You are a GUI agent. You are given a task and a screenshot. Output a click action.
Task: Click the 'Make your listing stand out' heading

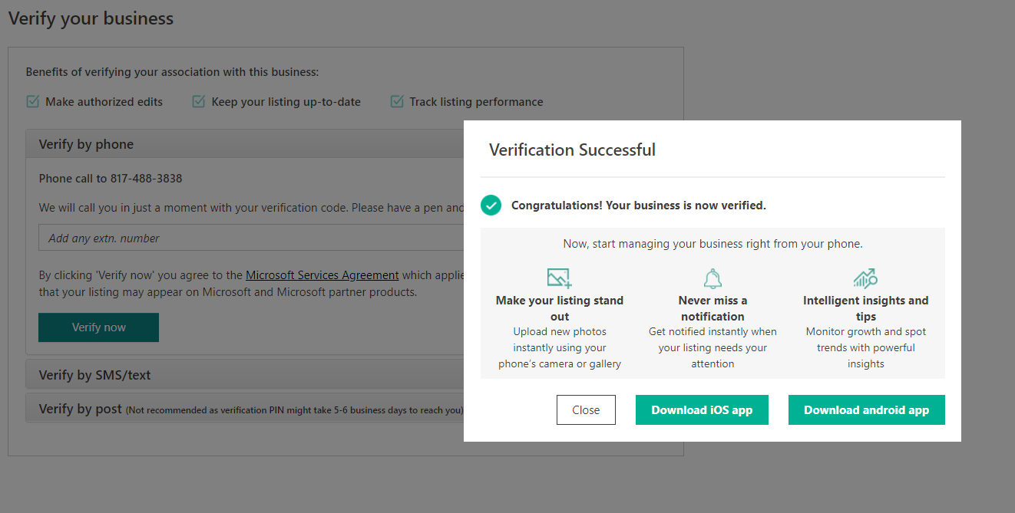pos(560,308)
